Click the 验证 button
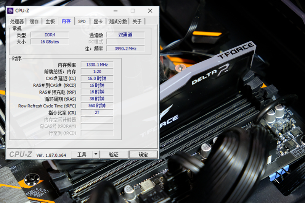 point(114,154)
